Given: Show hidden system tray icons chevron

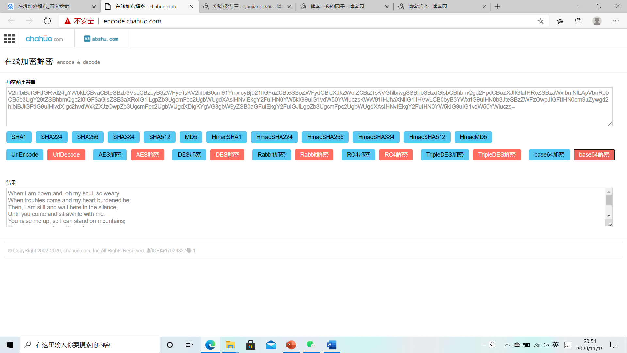Looking at the screenshot, I should point(507,345).
